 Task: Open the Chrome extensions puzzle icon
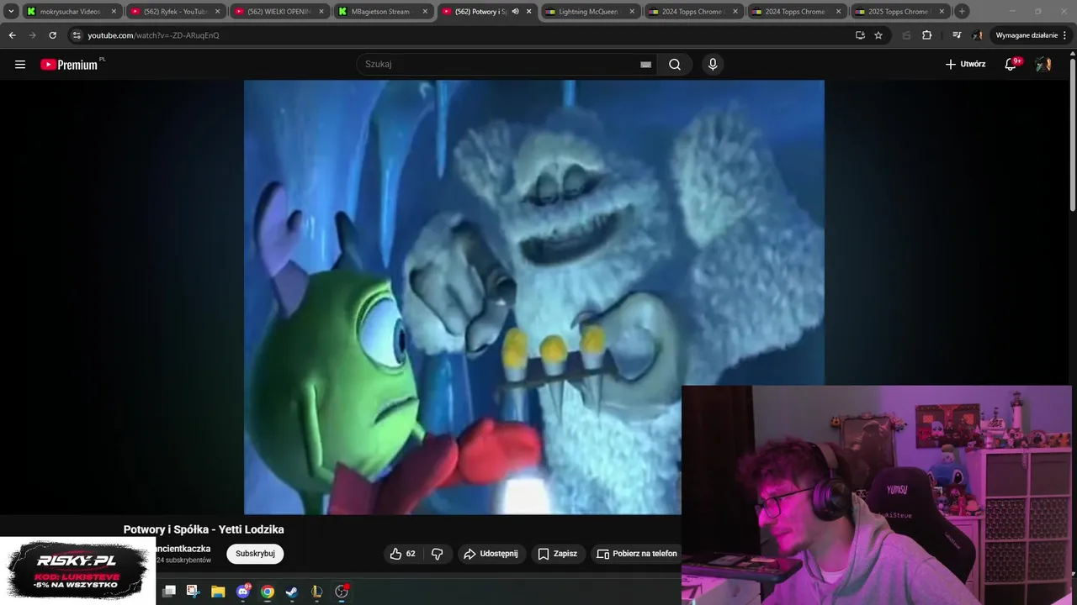pyautogui.click(x=926, y=35)
